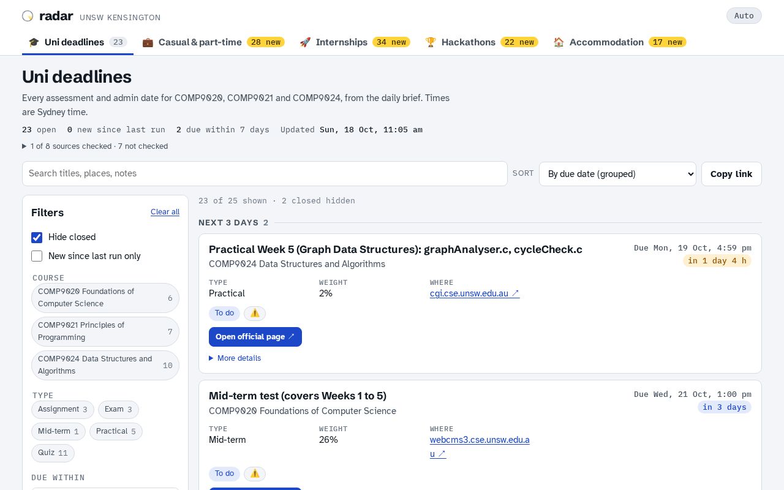This screenshot has height=490, width=784.
Task: Toggle the Hide closed checkbox
Action: point(37,237)
